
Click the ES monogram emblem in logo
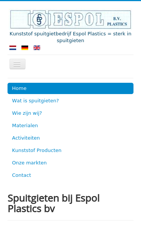tap(39, 19)
